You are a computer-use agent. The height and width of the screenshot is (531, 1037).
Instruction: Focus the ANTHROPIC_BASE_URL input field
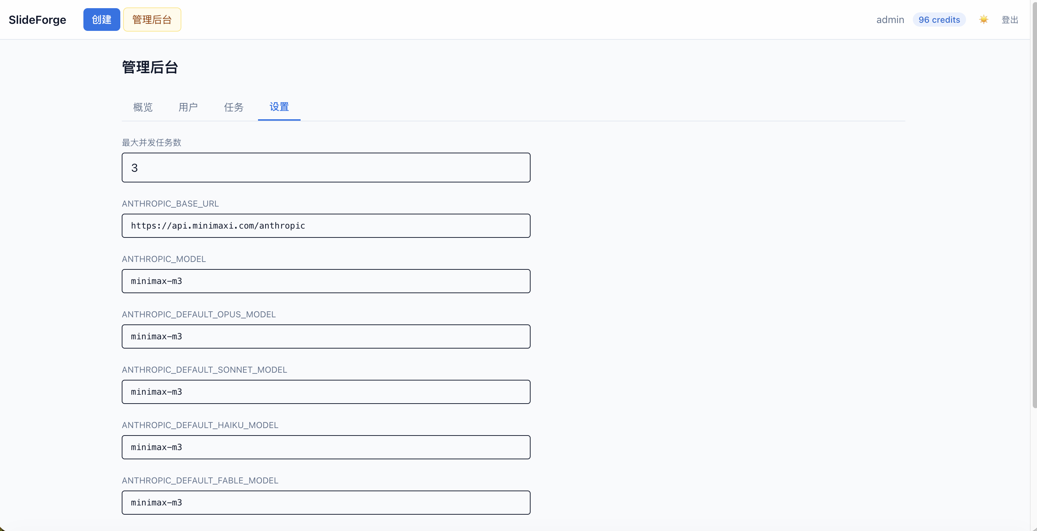tap(326, 226)
